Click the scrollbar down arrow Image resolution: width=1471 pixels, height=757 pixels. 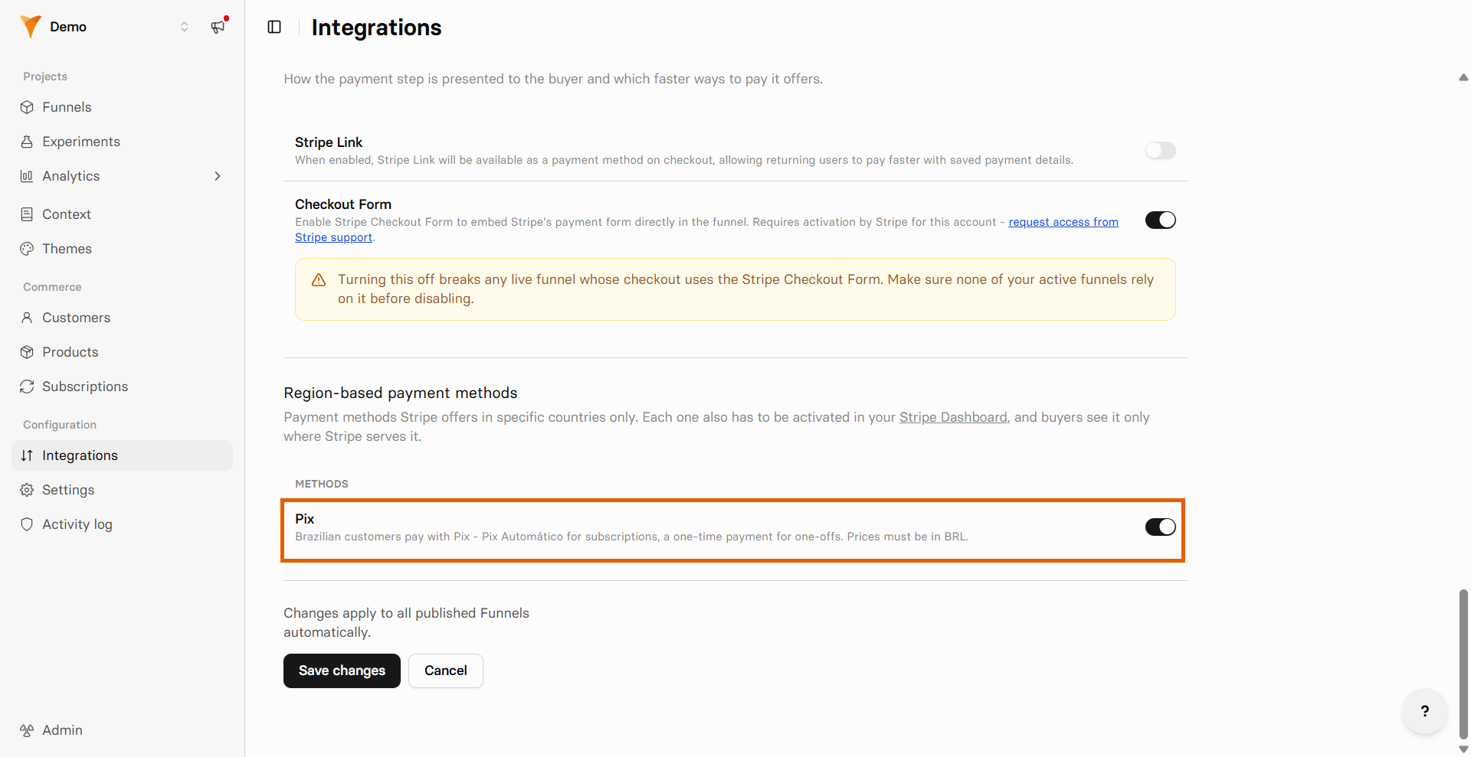pyautogui.click(x=1463, y=749)
